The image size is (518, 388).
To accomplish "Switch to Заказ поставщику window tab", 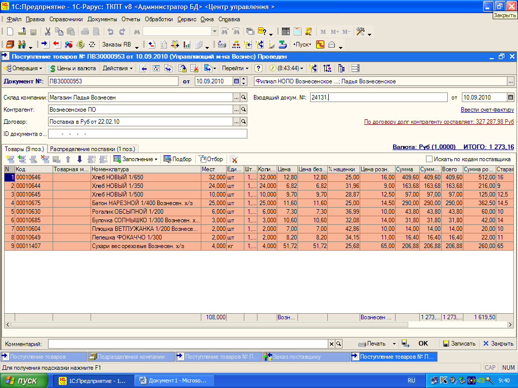I will (x=307, y=357).
